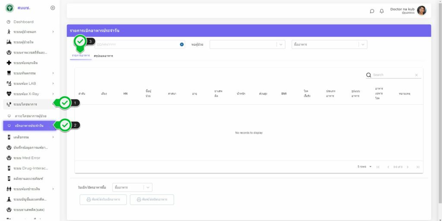The width and height of the screenshot is (442, 221).
Task: Click the search magnifier icon above table
Action: pyautogui.click(x=369, y=75)
